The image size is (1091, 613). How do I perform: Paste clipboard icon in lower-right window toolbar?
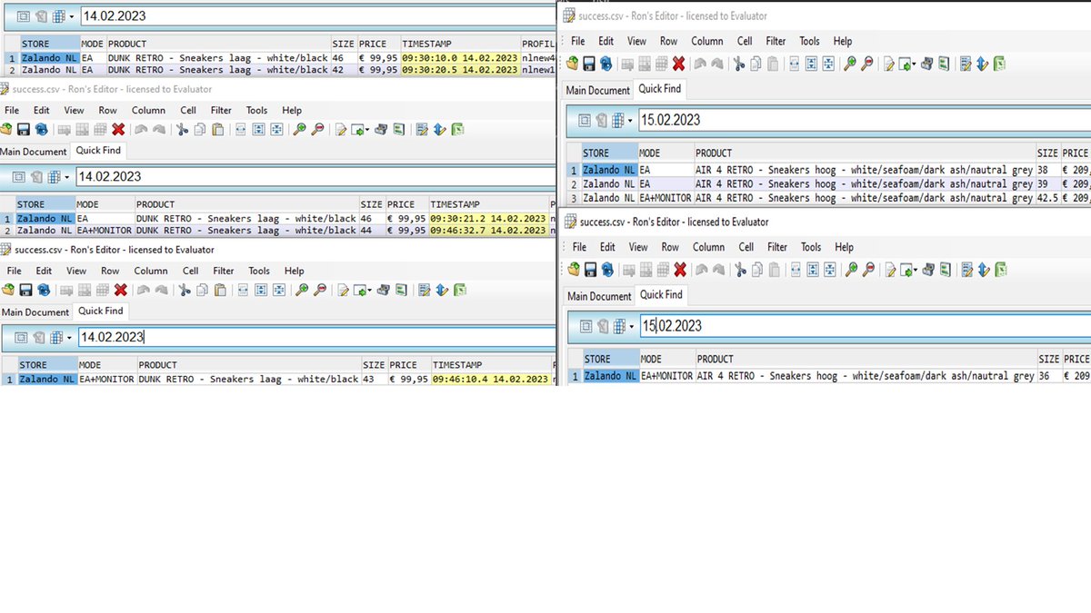click(x=773, y=269)
